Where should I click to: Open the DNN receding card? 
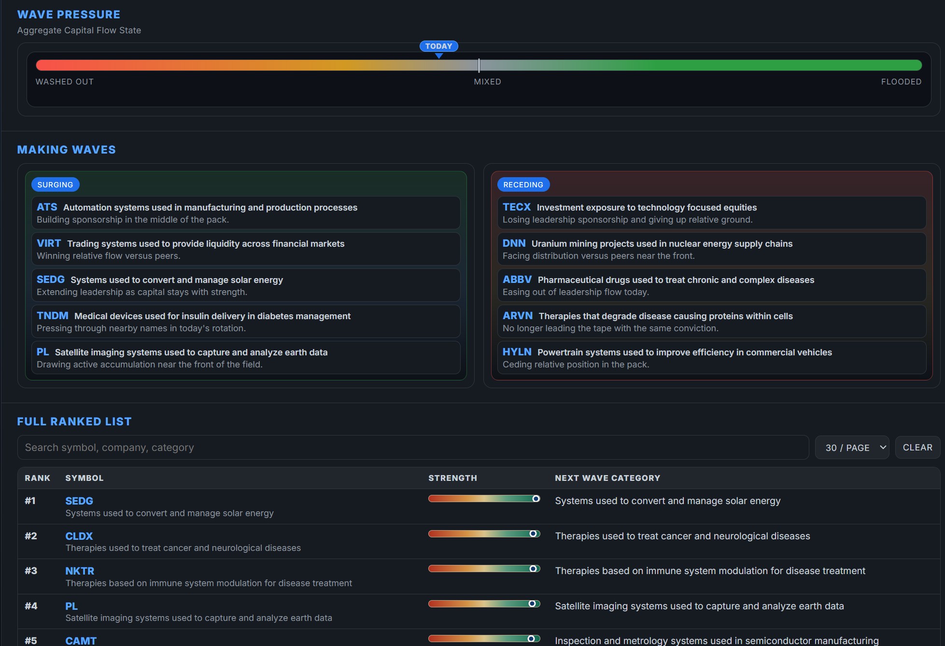click(712, 249)
